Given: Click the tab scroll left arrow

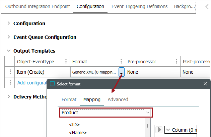Looking at the screenshot, I should (x=207, y=7).
